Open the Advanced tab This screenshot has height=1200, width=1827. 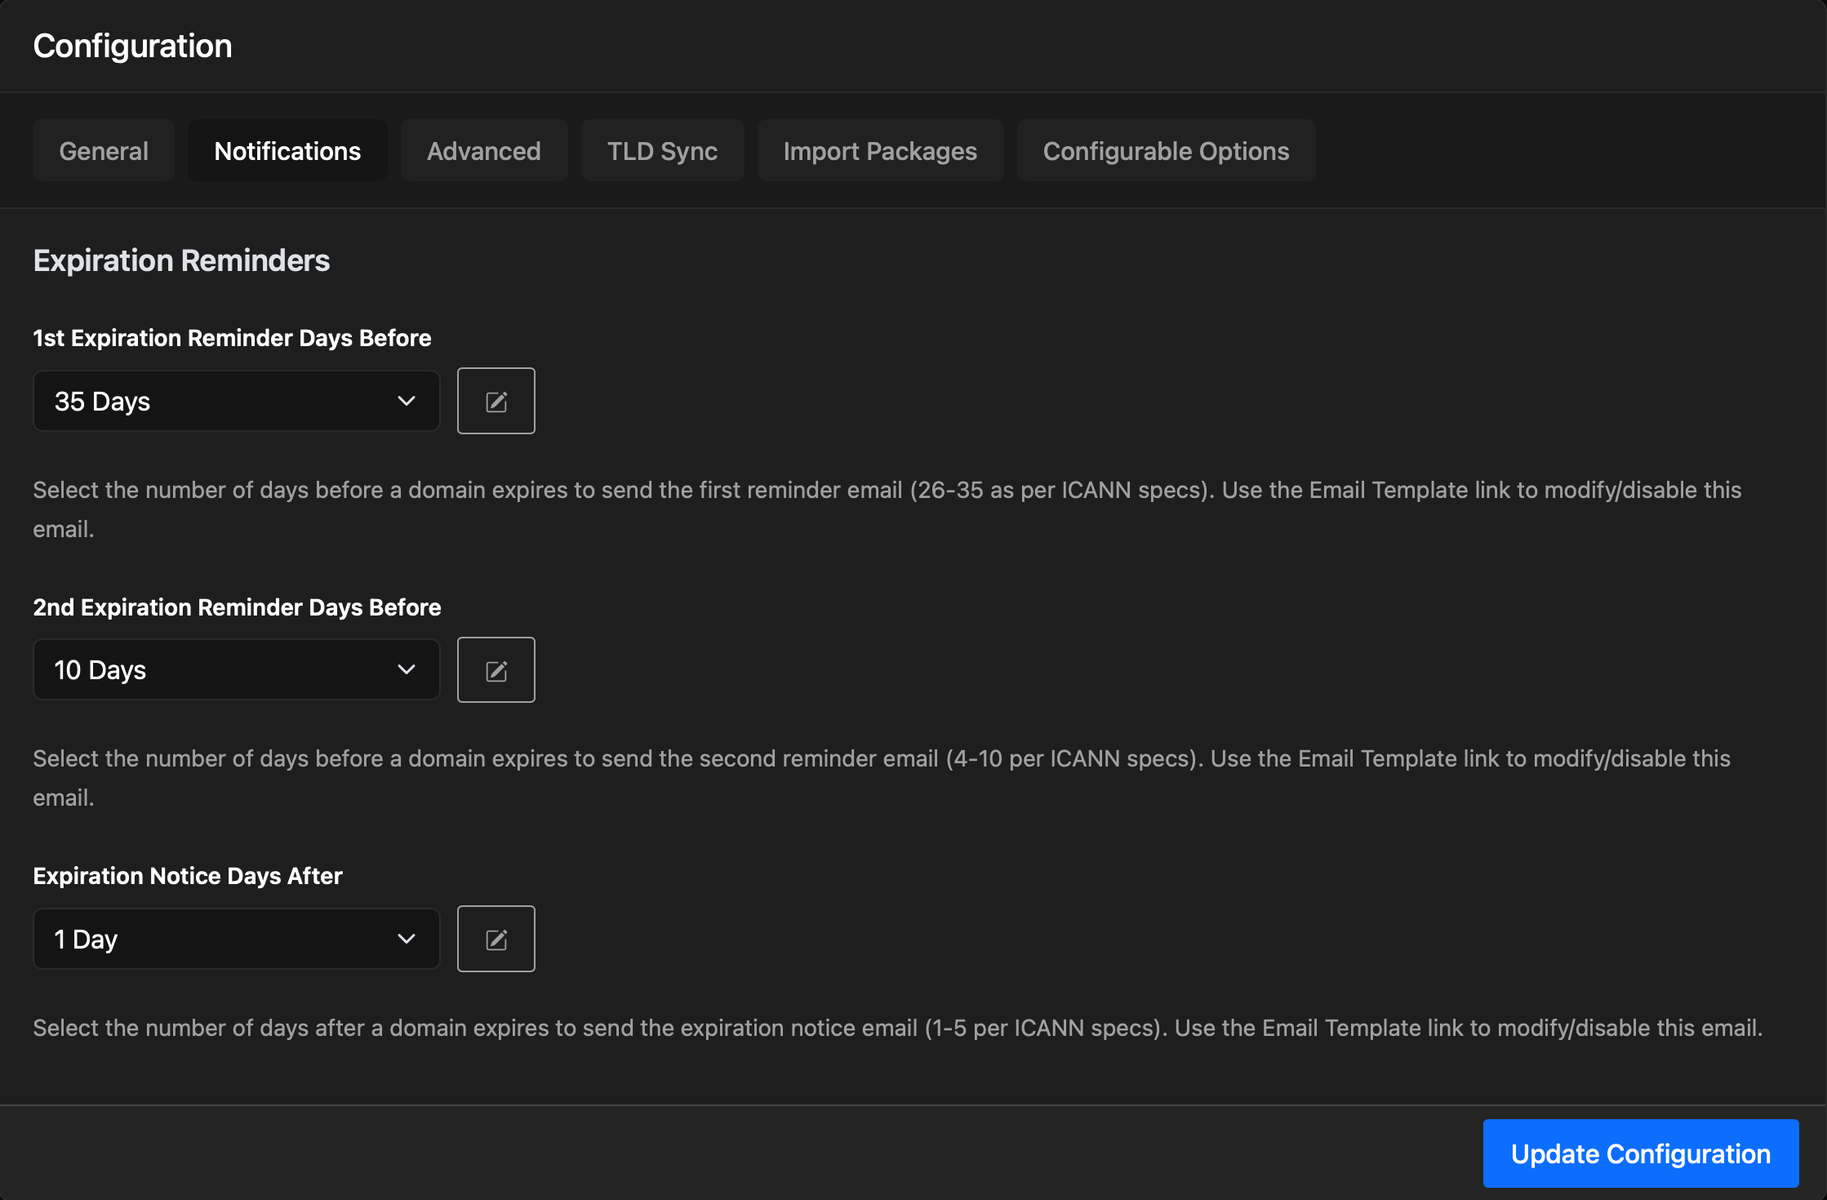pyautogui.click(x=484, y=151)
